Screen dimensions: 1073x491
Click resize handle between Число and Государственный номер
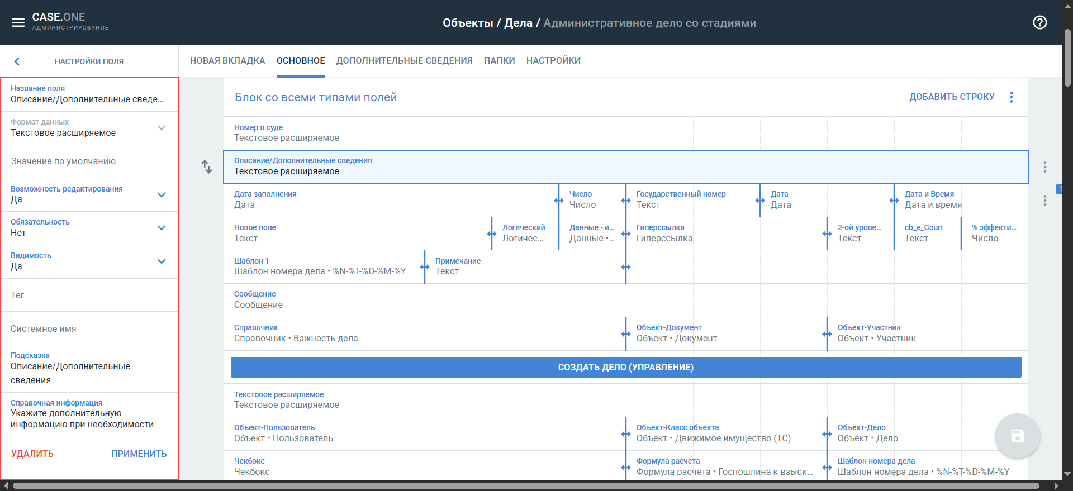626,201
